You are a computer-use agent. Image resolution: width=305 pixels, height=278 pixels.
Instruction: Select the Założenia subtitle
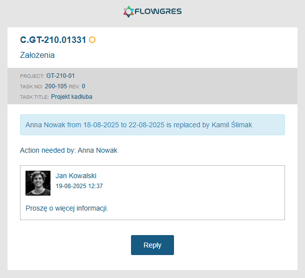pos(37,55)
